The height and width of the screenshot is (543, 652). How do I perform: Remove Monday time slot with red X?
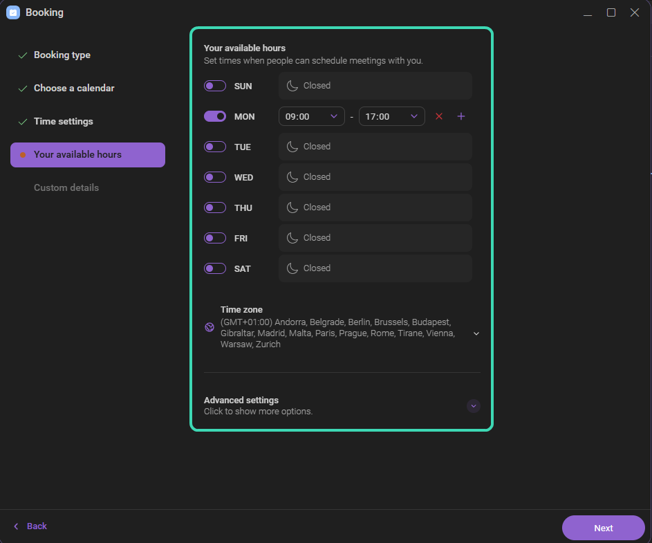pyautogui.click(x=438, y=116)
